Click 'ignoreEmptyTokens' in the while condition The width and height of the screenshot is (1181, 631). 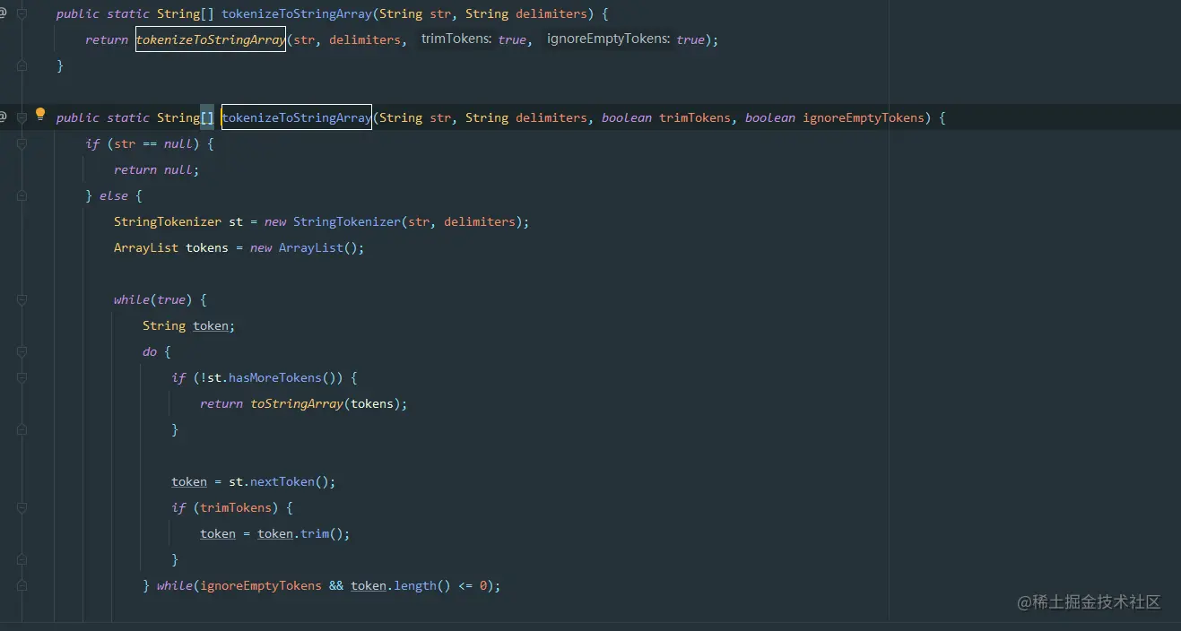pos(261,585)
